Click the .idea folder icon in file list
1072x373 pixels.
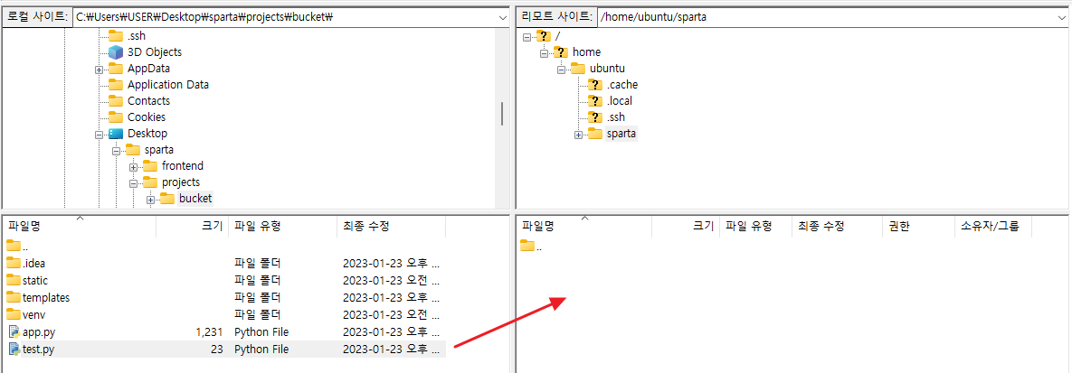tap(14, 263)
